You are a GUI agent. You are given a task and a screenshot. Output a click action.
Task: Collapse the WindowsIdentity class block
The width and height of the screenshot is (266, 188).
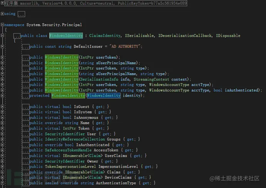[x=2, y=35]
